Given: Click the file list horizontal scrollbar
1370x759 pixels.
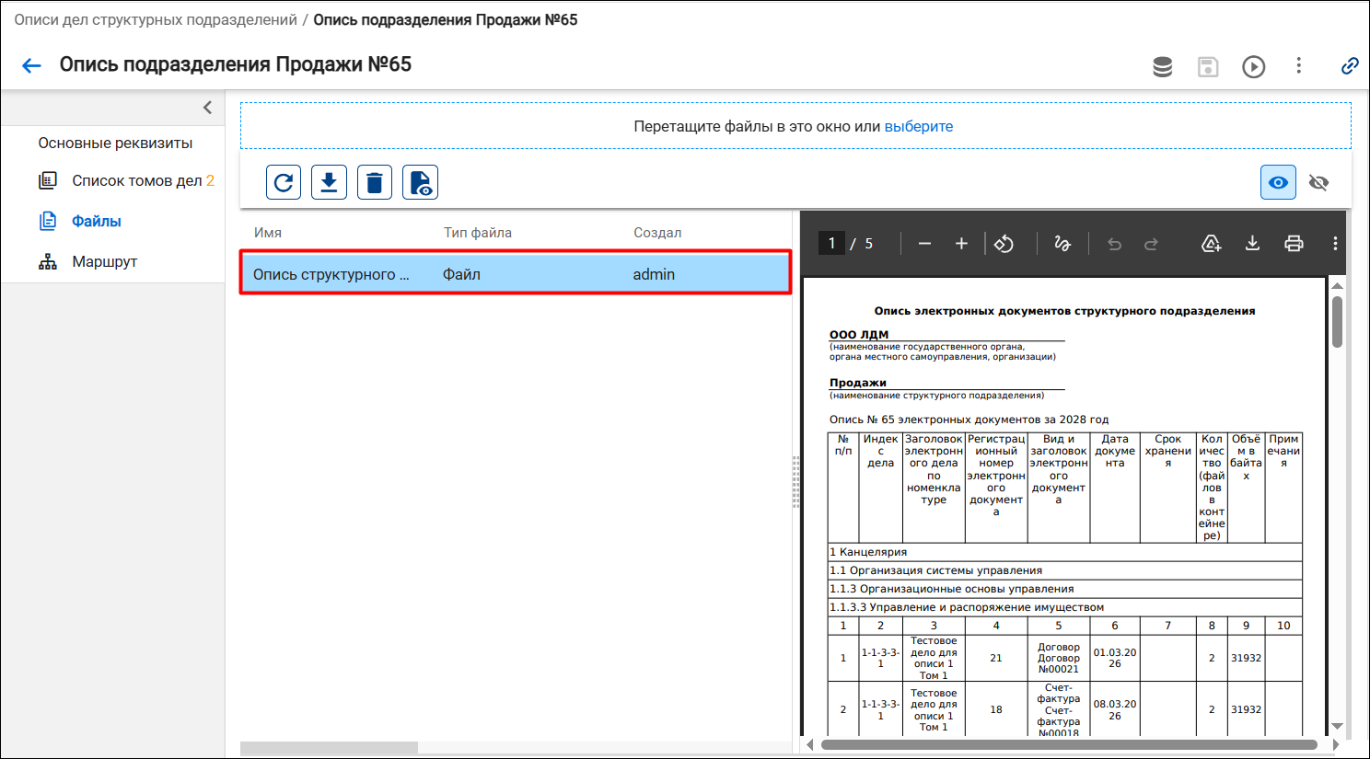Looking at the screenshot, I should coord(329,748).
